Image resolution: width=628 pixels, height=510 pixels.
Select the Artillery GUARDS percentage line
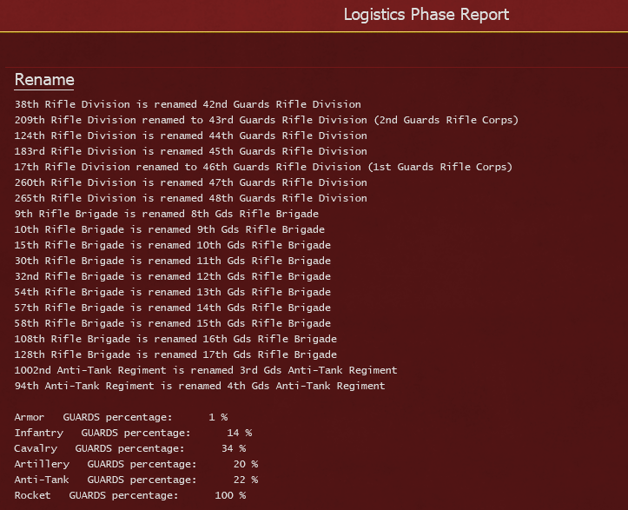tap(136, 464)
